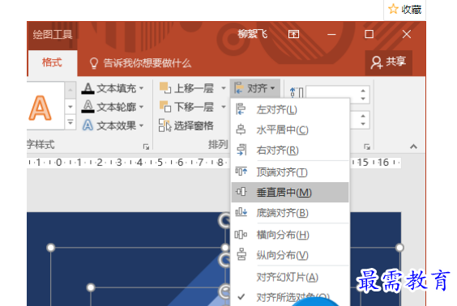Expand the Send Backward dropdown arrow
The height and width of the screenshot is (306, 457).
pyautogui.click(x=224, y=107)
